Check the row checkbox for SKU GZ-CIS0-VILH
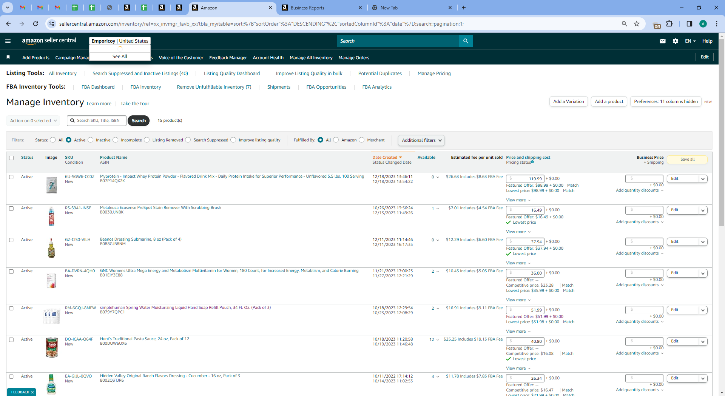 coord(11,240)
